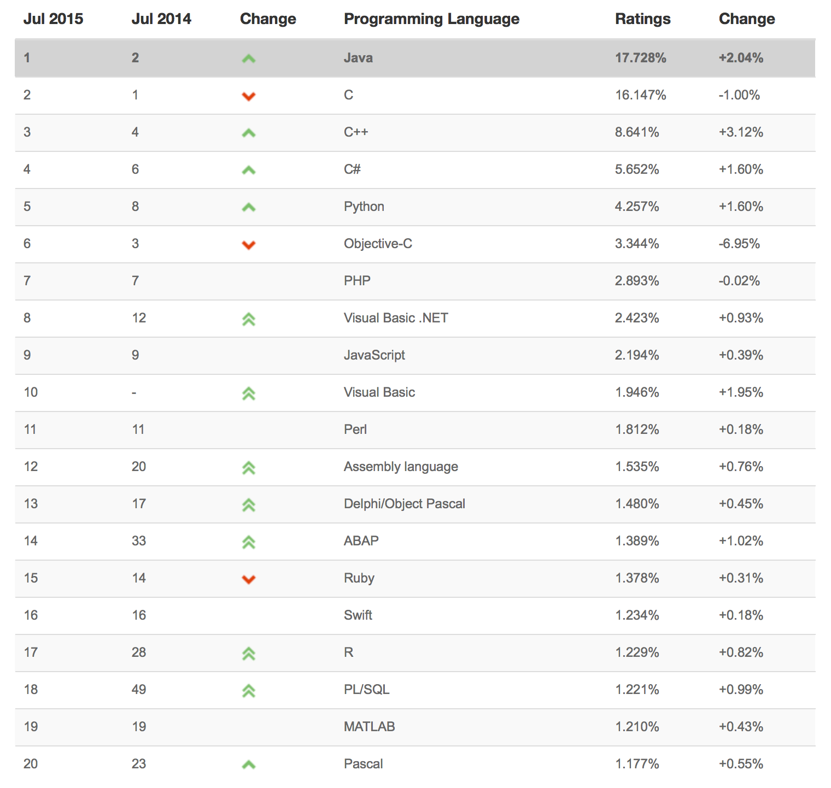Click the Jul 2015 column header
Image resolution: width=831 pixels, height=788 pixels.
click(x=53, y=19)
